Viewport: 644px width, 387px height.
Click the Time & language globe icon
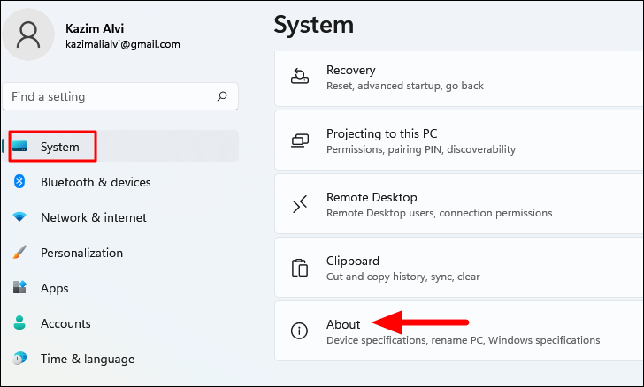[x=19, y=359]
